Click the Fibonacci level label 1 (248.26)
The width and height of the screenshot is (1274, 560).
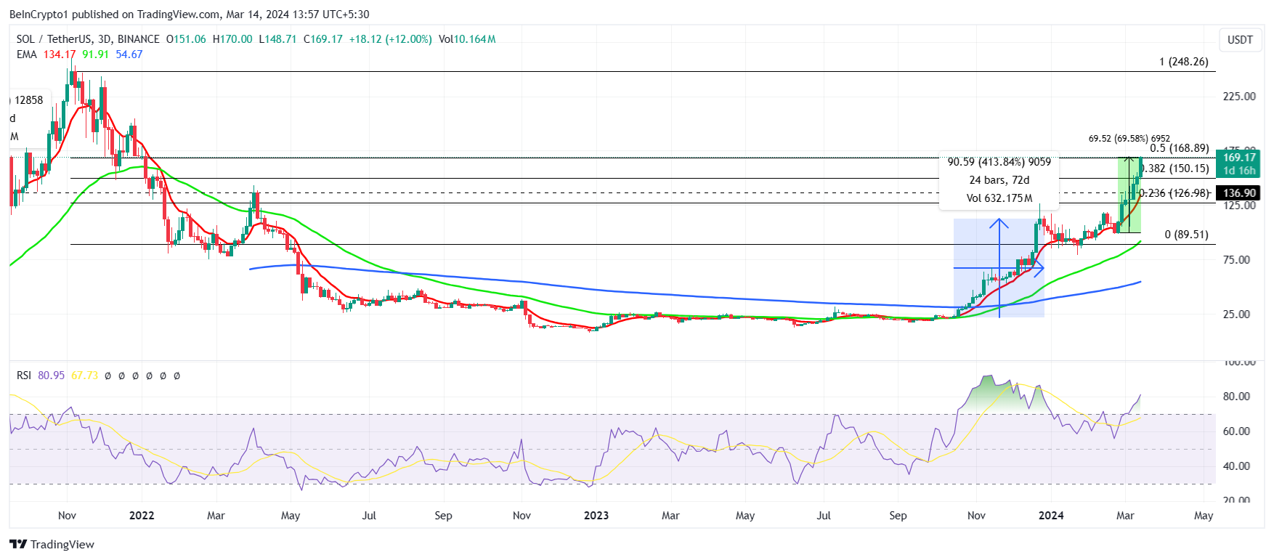coord(1183,62)
